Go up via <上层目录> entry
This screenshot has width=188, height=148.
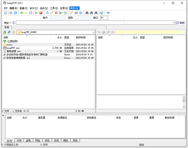pyautogui.click(x=11, y=41)
